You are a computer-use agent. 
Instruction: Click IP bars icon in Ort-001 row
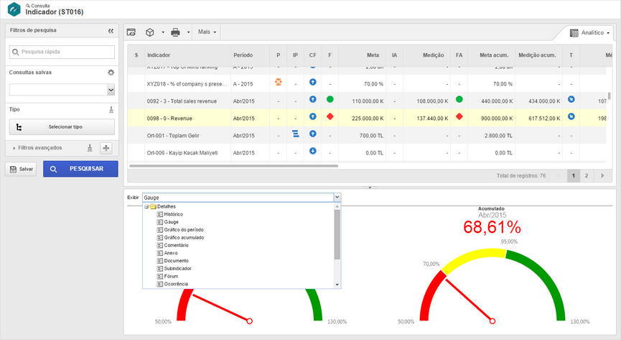[x=296, y=134]
